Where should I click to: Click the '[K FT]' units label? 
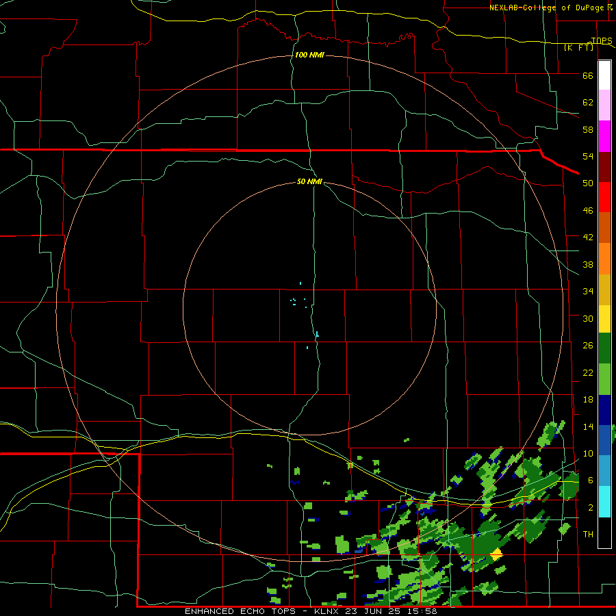pyautogui.click(x=578, y=48)
